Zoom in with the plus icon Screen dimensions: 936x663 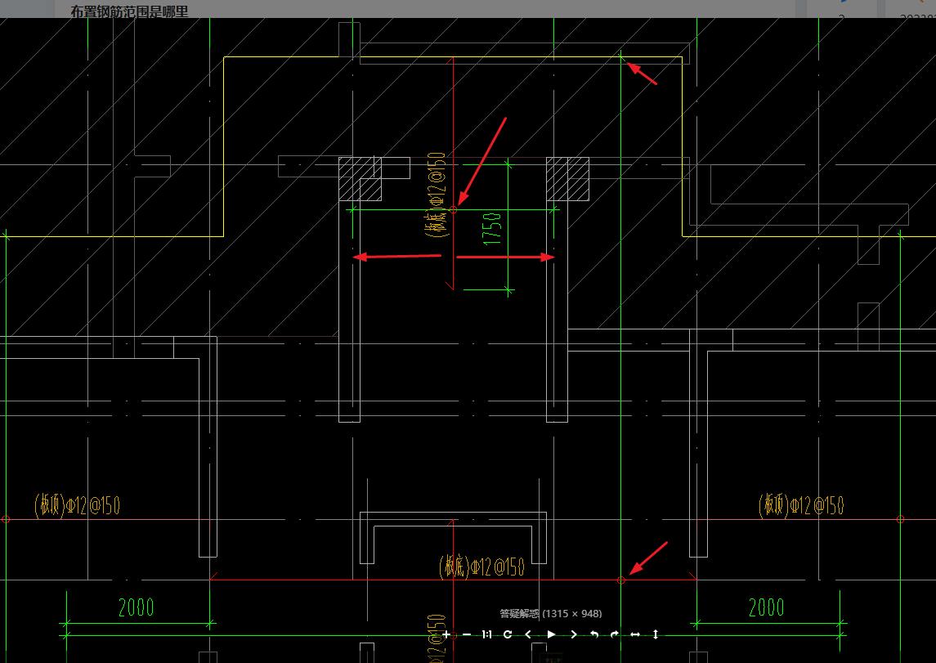[446, 634]
